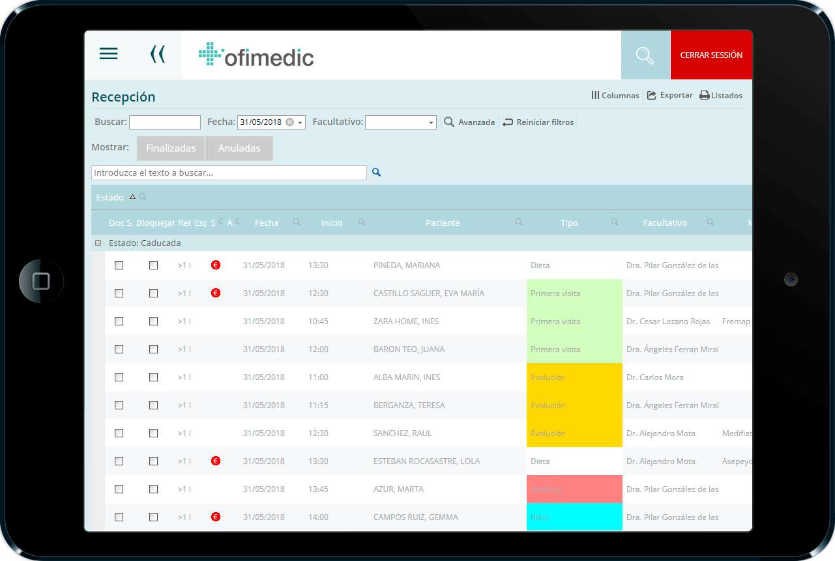Click the double-chevron back icon
The image size is (835, 561).
pyautogui.click(x=157, y=54)
